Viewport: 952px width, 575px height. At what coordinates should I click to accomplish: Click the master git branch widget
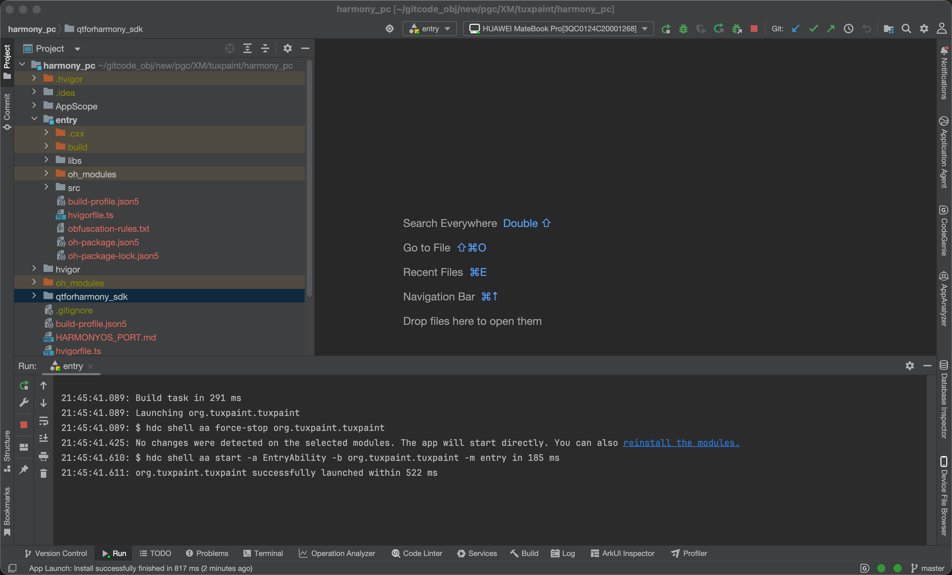tap(927, 568)
